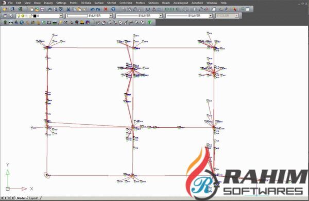Click the red X delete icon
The height and width of the screenshot is (201, 309).
[106, 9]
